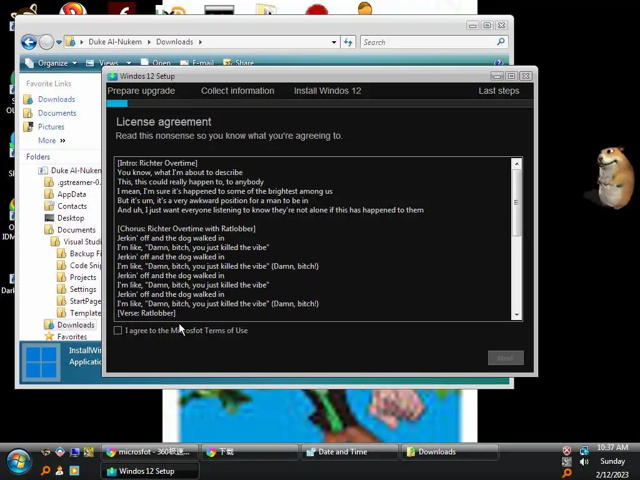Refresh the Explorer folder view

coord(348,42)
